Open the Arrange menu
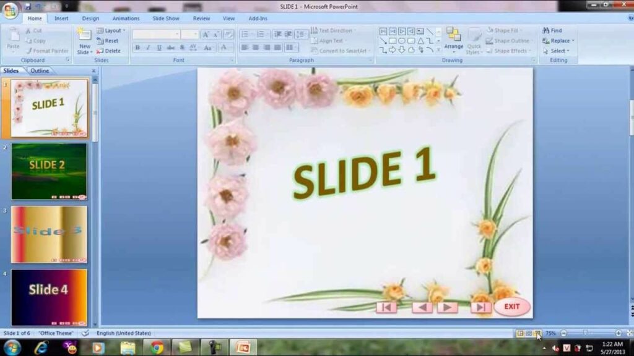Image resolution: width=634 pixels, height=356 pixels. coord(454,40)
